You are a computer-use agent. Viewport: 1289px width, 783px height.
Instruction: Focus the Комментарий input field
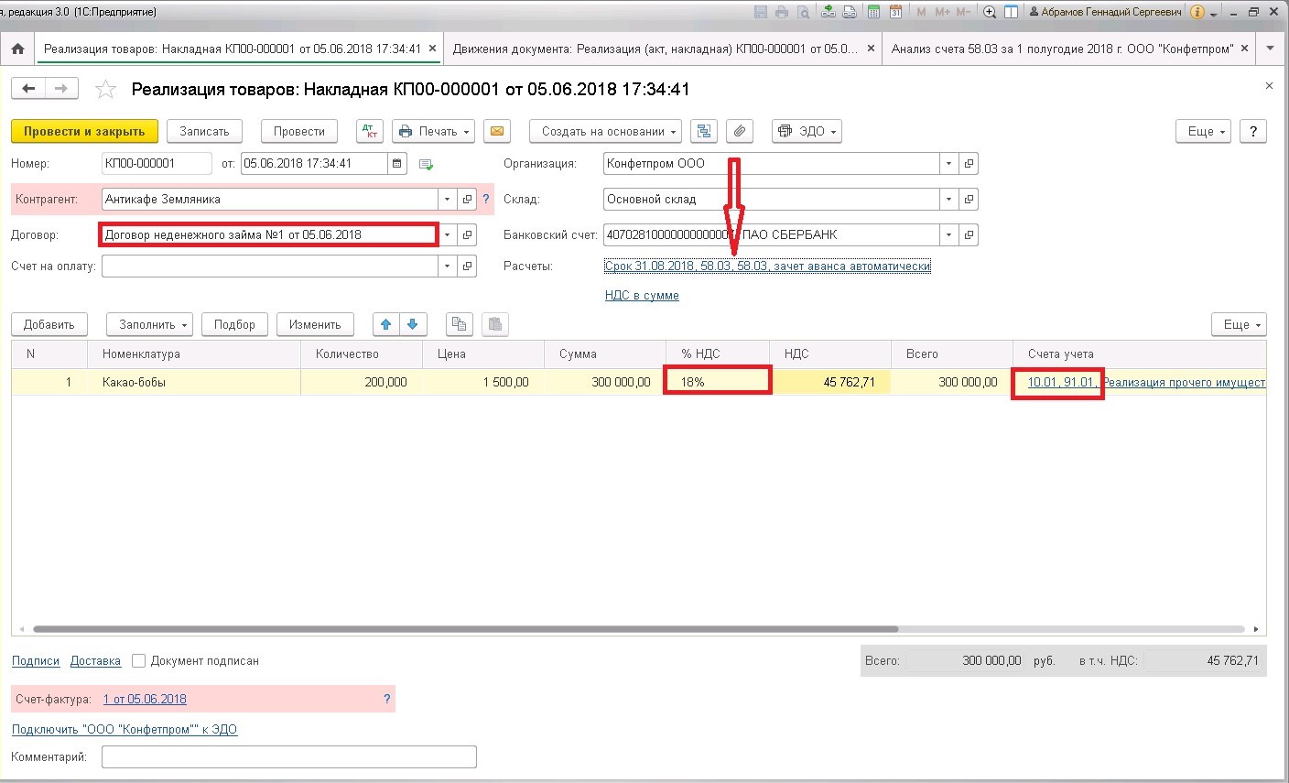tap(289, 757)
